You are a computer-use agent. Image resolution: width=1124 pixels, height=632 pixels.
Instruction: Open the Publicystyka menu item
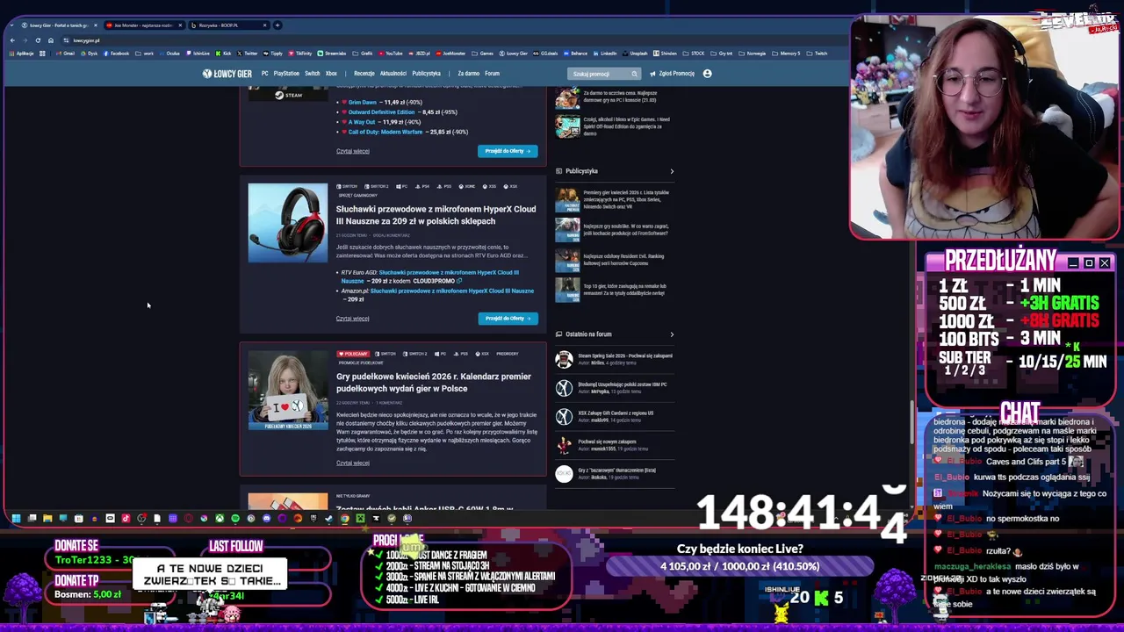(x=426, y=74)
